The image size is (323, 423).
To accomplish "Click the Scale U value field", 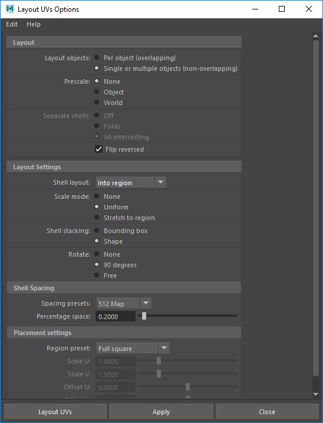I will [116, 361].
